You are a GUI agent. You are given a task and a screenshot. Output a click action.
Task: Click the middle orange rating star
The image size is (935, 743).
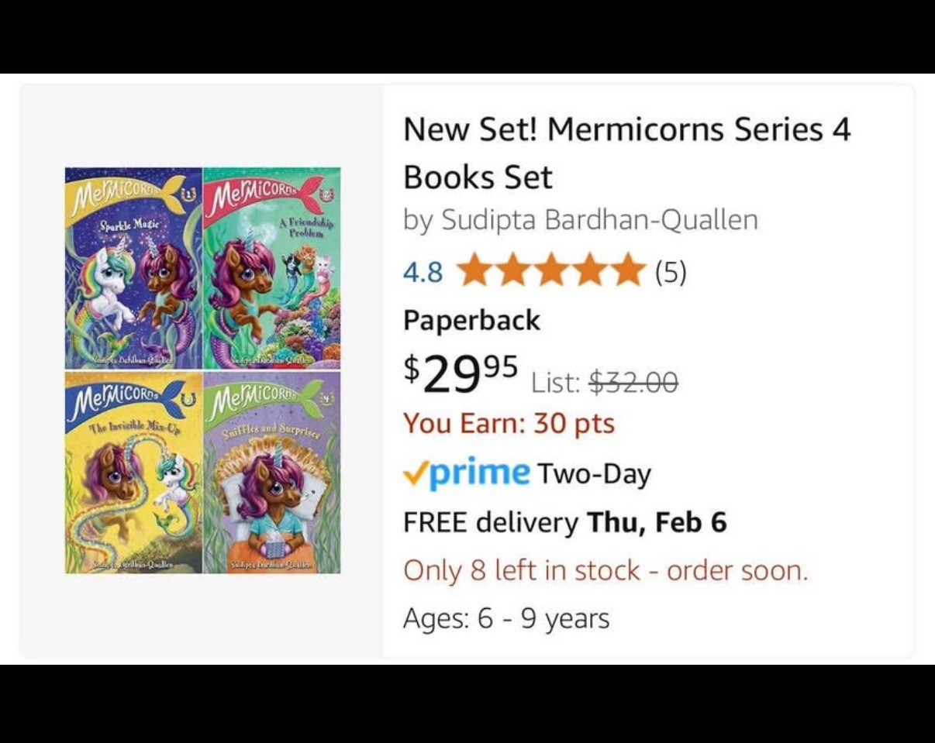[x=550, y=272]
